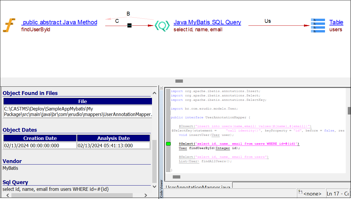Click the black square on link C
Screen dimensions: 351x199
129,26
